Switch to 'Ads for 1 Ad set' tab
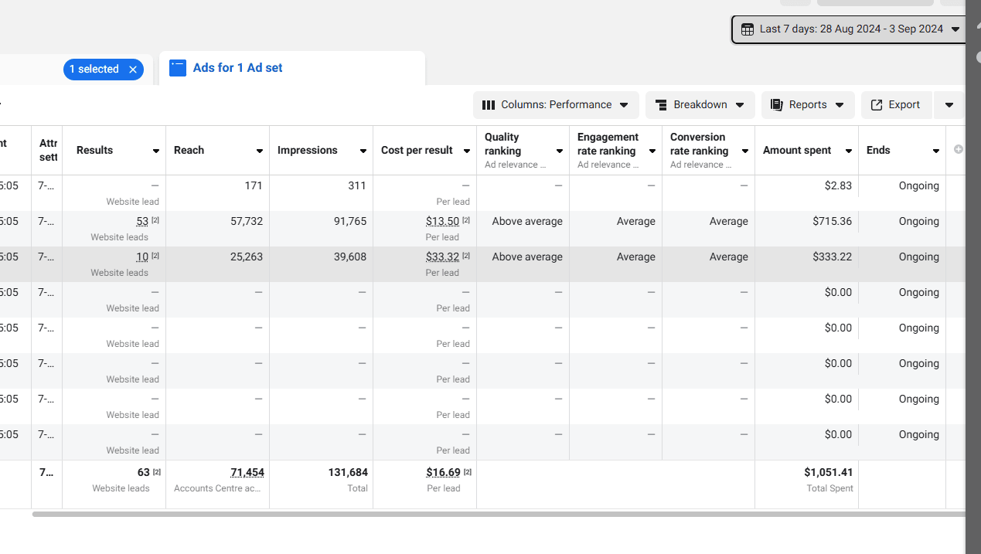The image size is (981, 554). [237, 68]
